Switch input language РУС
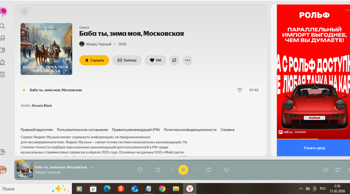The image size is (350, 194). (323, 189)
